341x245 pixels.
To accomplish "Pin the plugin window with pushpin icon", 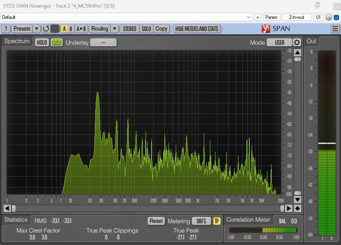I will click(x=318, y=5).
